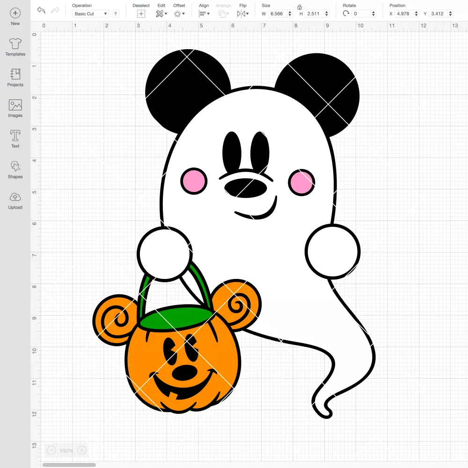Select the right pink cheek circle
Viewport: 468px width, 468px height.
point(301,183)
